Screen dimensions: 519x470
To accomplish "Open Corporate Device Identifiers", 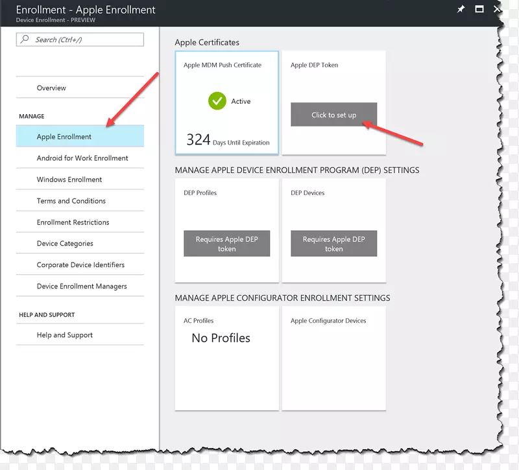I will tap(80, 265).
